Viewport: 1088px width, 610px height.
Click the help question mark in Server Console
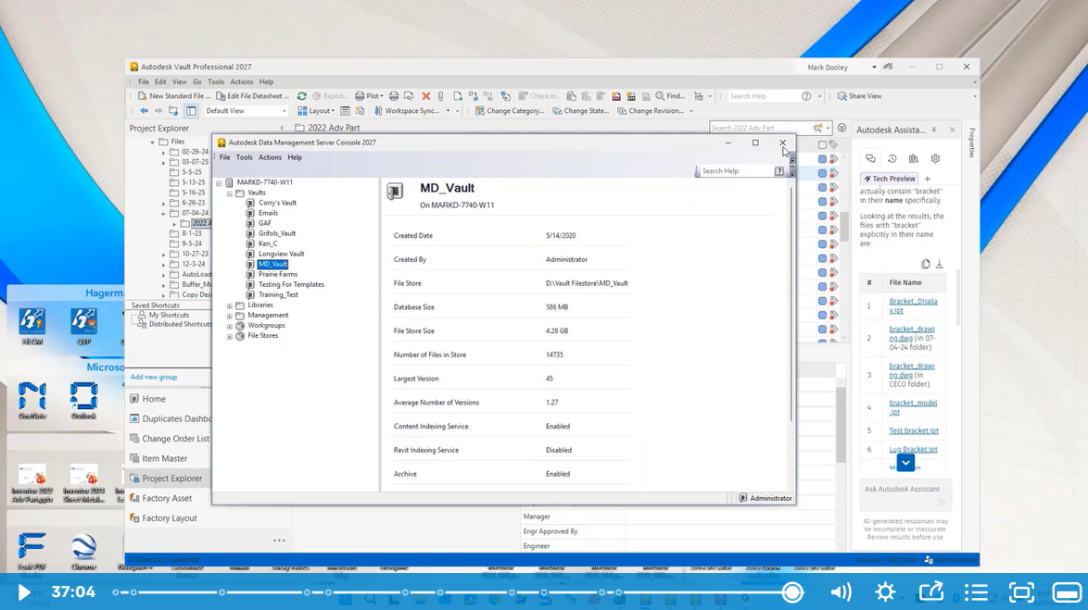pos(779,171)
